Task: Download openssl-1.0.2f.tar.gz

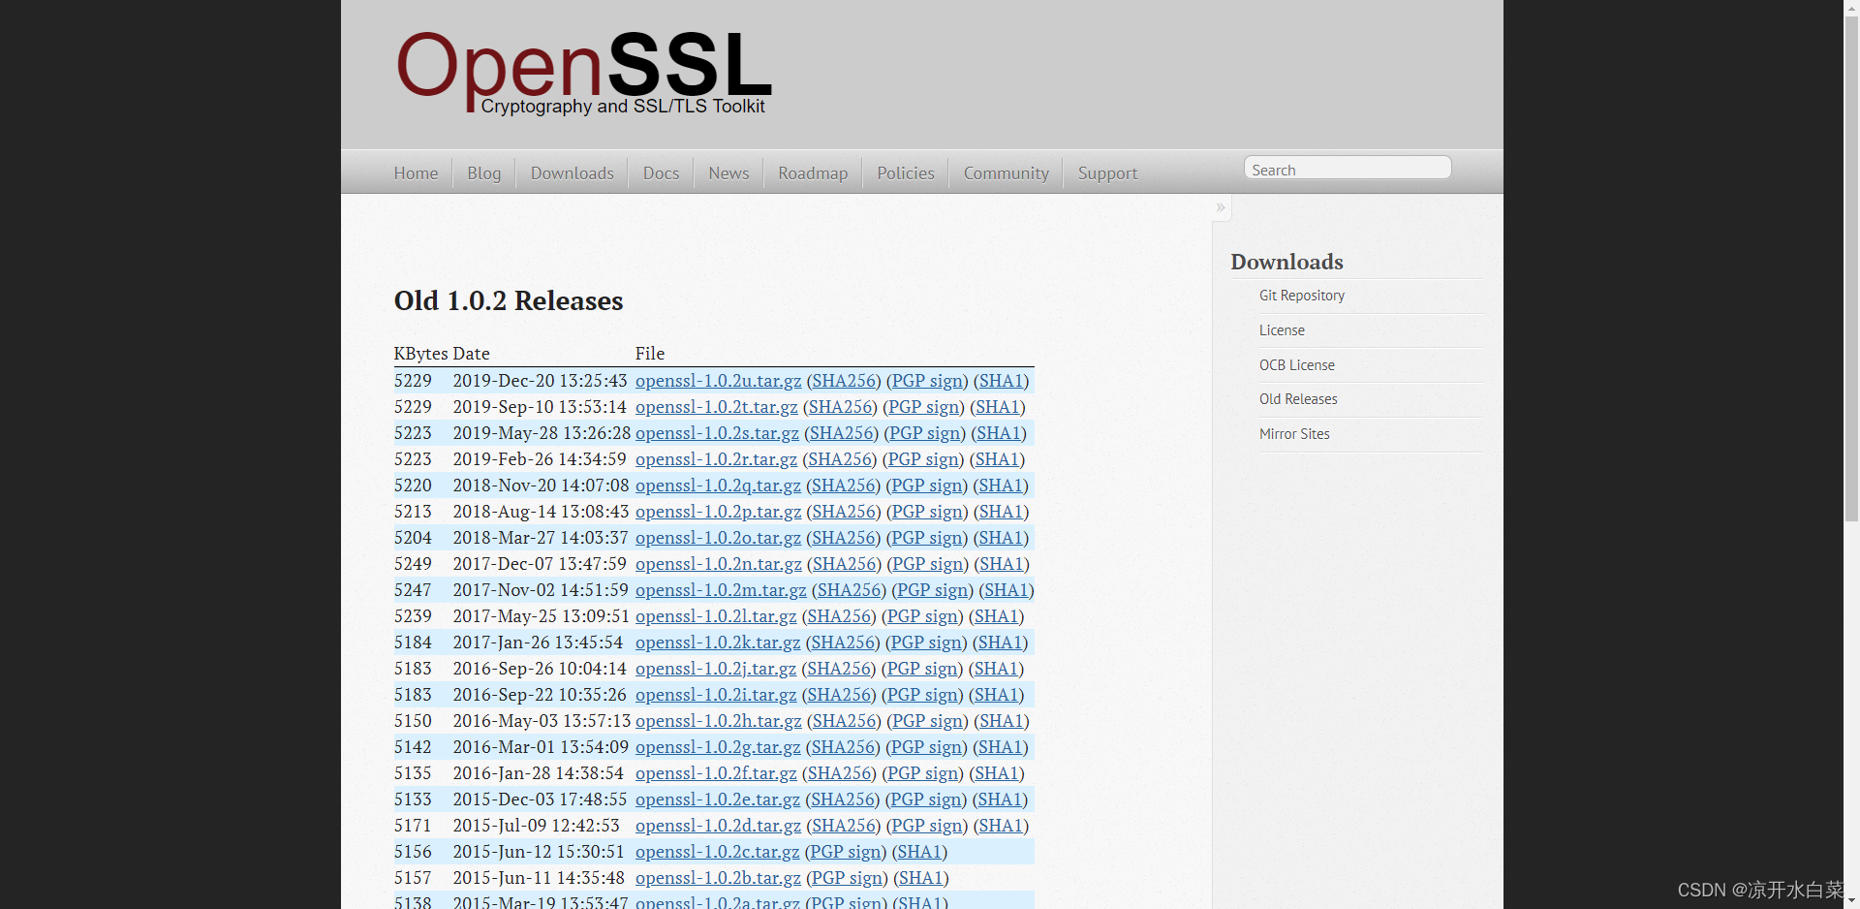Action: click(716, 773)
